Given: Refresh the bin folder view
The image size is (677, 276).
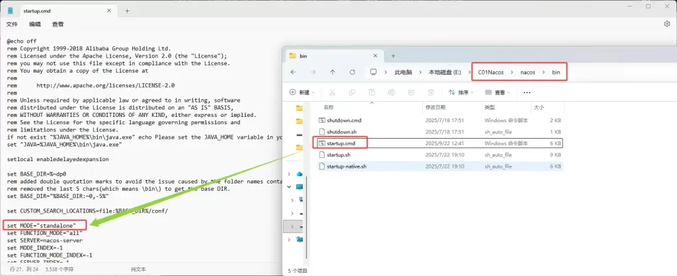Looking at the screenshot, I should 352,72.
